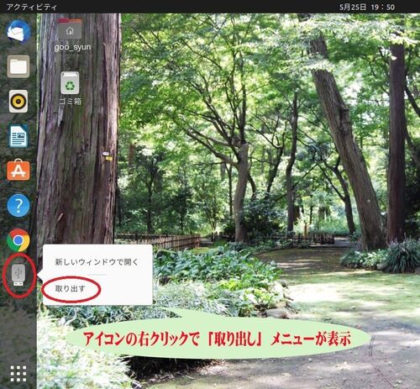
Task: Select the ゴミ箱 trash desktop icon
Action: tap(70, 83)
